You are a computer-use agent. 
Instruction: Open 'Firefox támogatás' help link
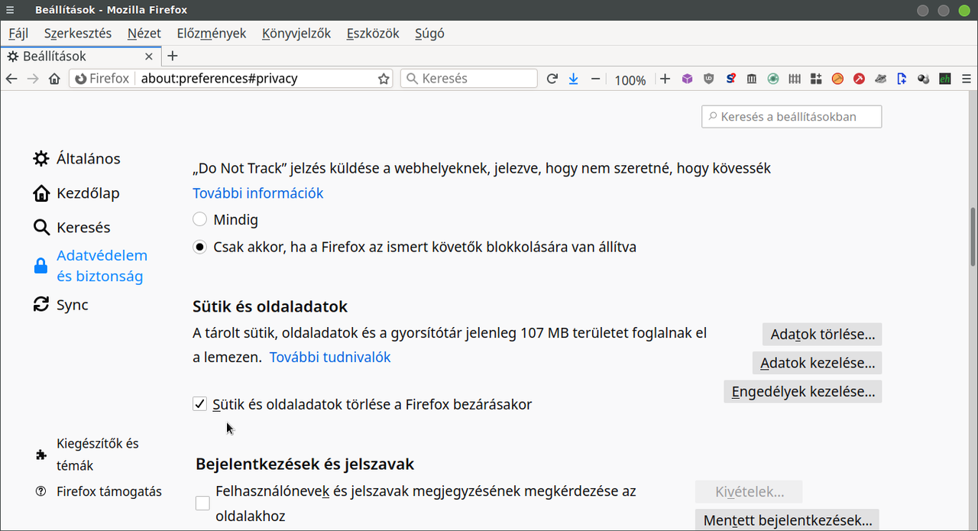click(98, 491)
